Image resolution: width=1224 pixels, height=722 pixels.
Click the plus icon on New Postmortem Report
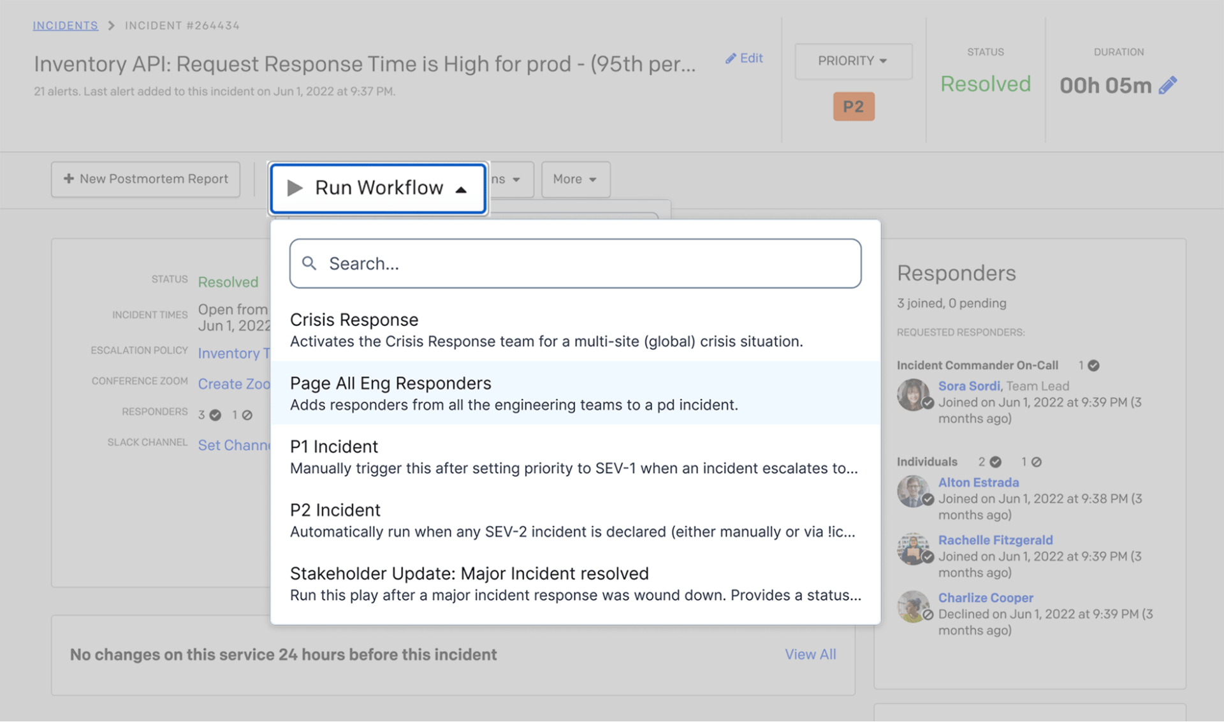click(x=68, y=179)
